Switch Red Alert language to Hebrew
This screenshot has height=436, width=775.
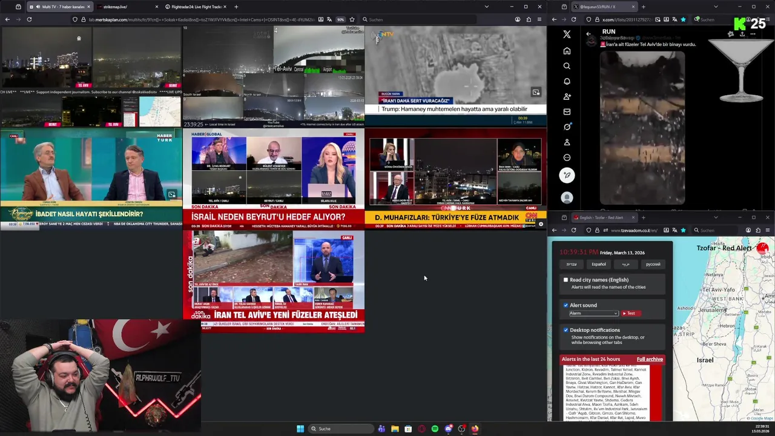coord(571,264)
